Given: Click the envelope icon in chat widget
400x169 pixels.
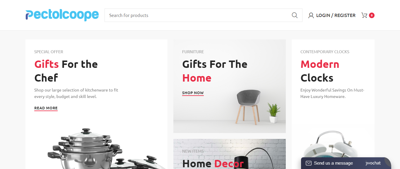Looking at the screenshot, I should [x=308, y=163].
